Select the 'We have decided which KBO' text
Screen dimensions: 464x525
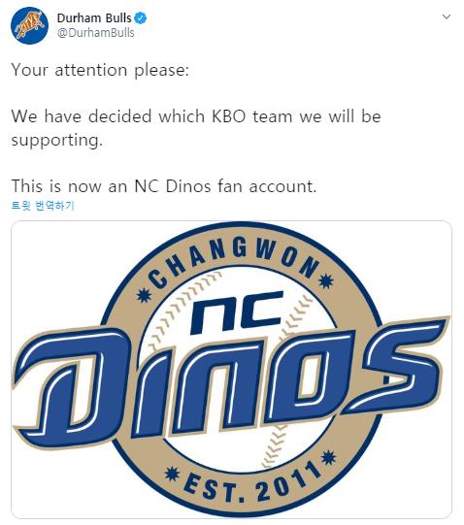pyautogui.click(x=129, y=116)
